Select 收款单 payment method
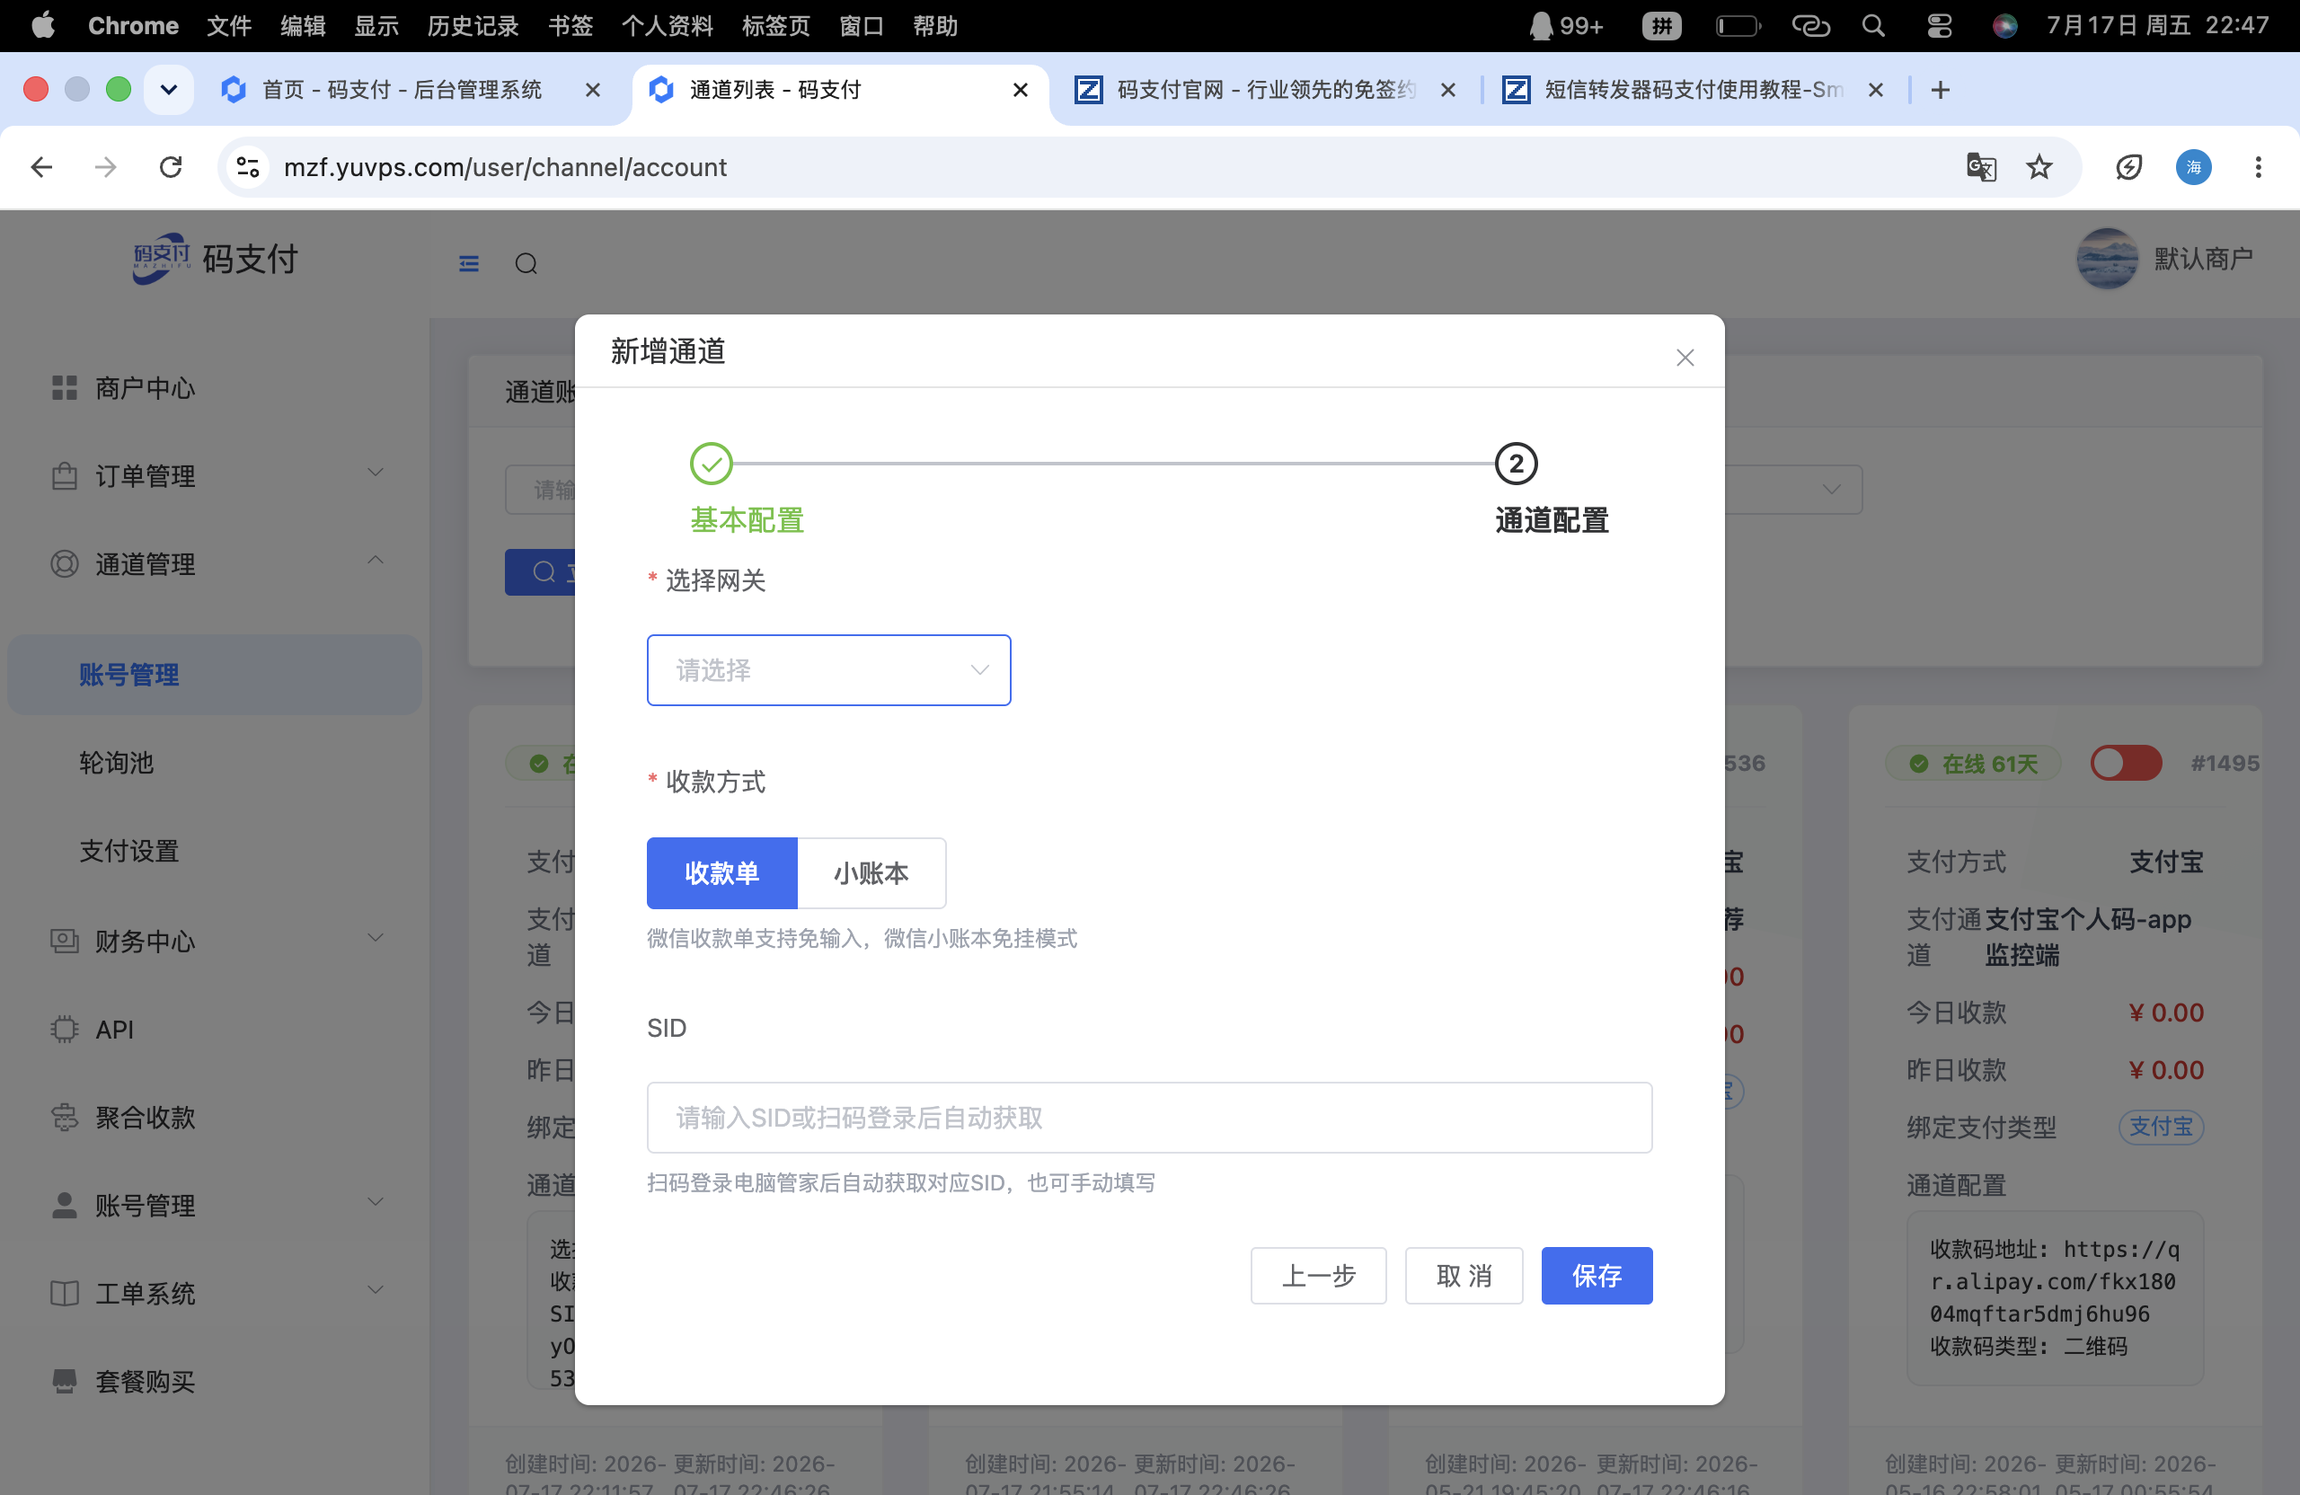2300x1495 pixels. click(721, 872)
